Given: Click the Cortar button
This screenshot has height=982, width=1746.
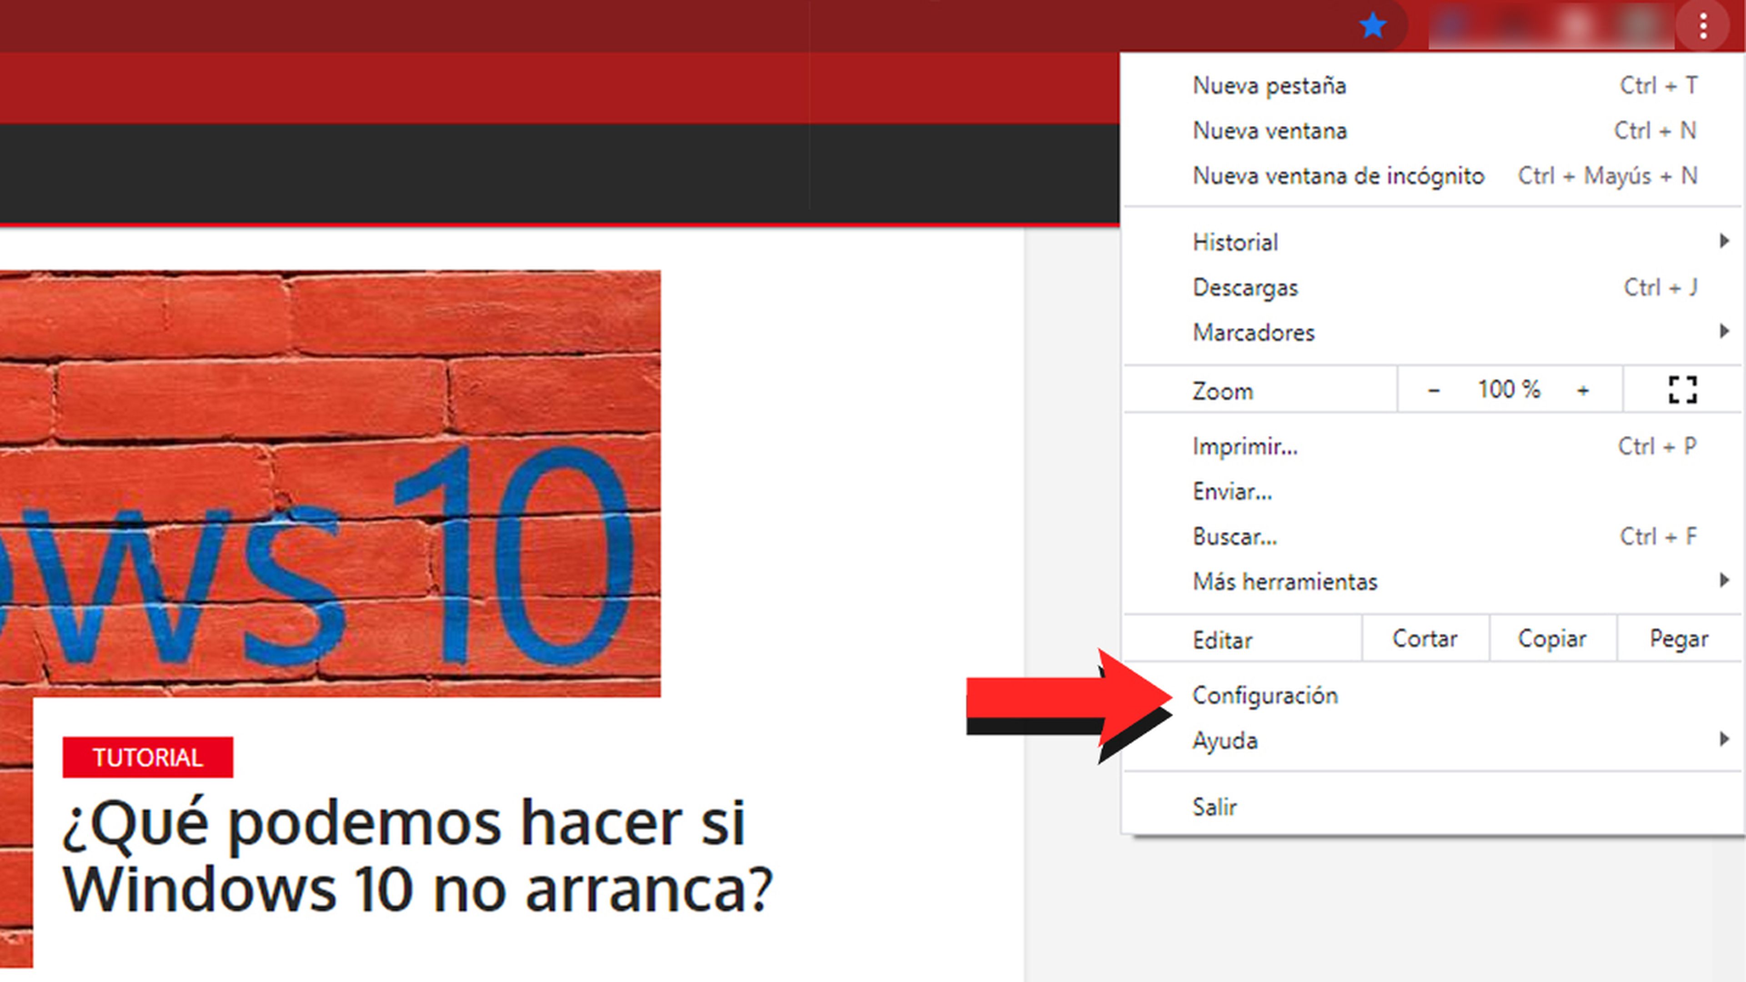Looking at the screenshot, I should (x=1425, y=638).
